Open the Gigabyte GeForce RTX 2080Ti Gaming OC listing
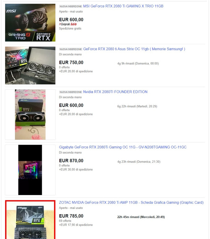 click(123, 147)
